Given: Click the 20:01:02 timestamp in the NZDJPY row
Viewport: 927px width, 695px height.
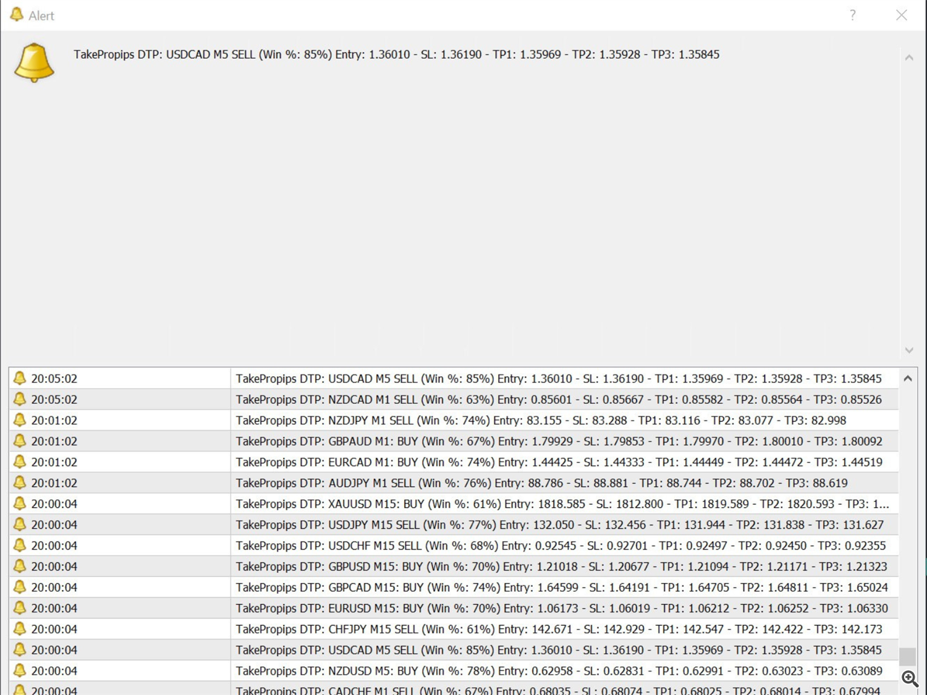Looking at the screenshot, I should tap(54, 421).
